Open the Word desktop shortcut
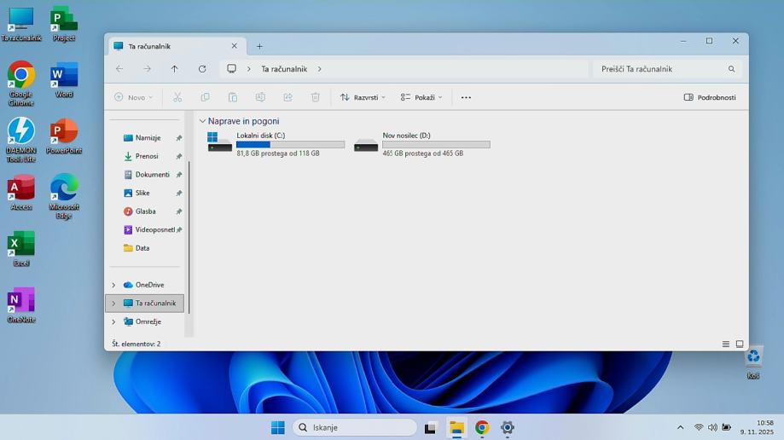This screenshot has width=784, height=440. [x=64, y=80]
